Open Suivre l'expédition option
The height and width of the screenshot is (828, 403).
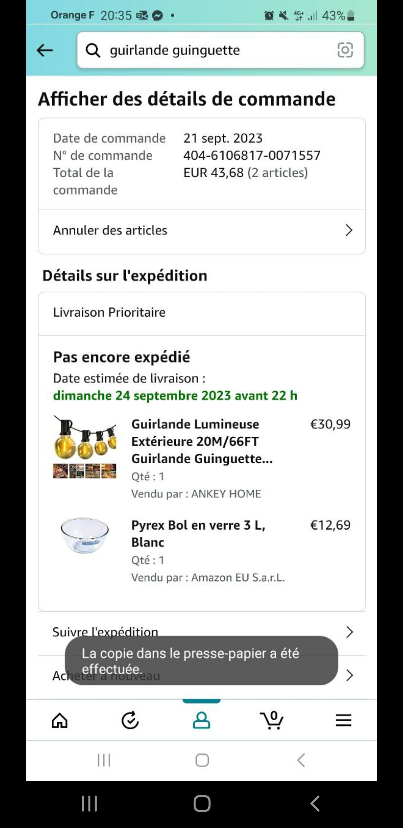point(202,632)
